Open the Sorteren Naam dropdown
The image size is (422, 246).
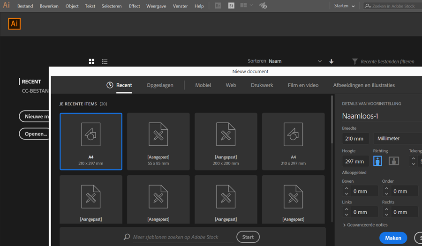(x=295, y=61)
